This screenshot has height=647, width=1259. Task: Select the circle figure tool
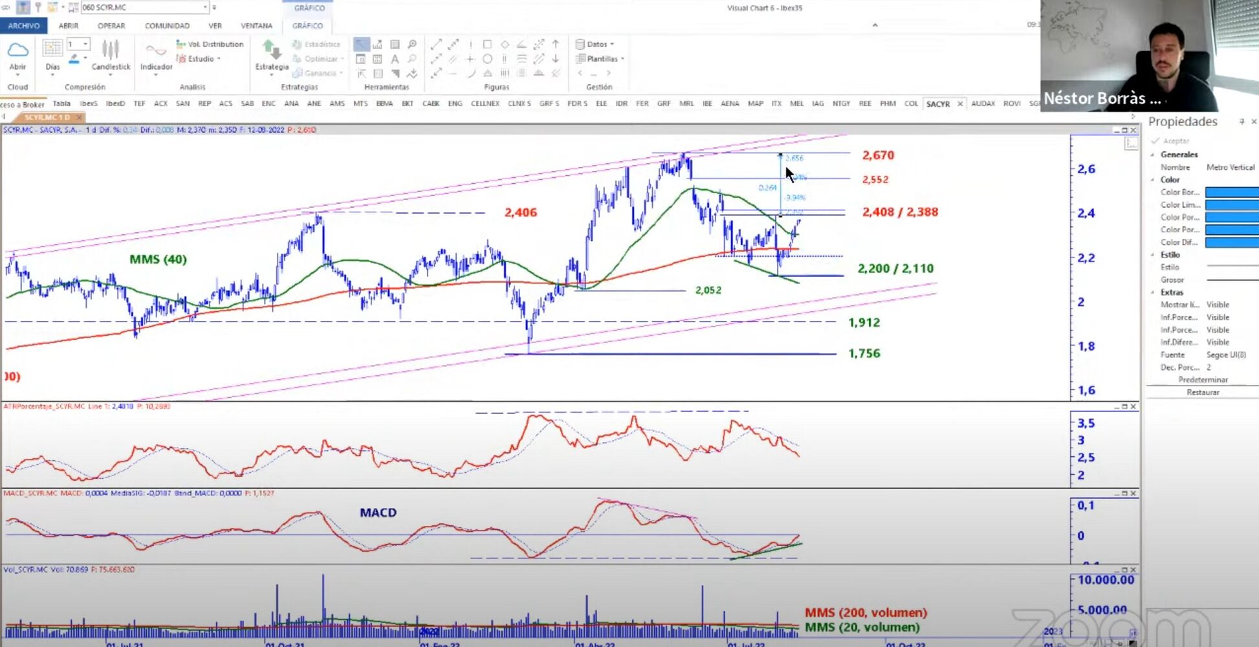click(487, 59)
